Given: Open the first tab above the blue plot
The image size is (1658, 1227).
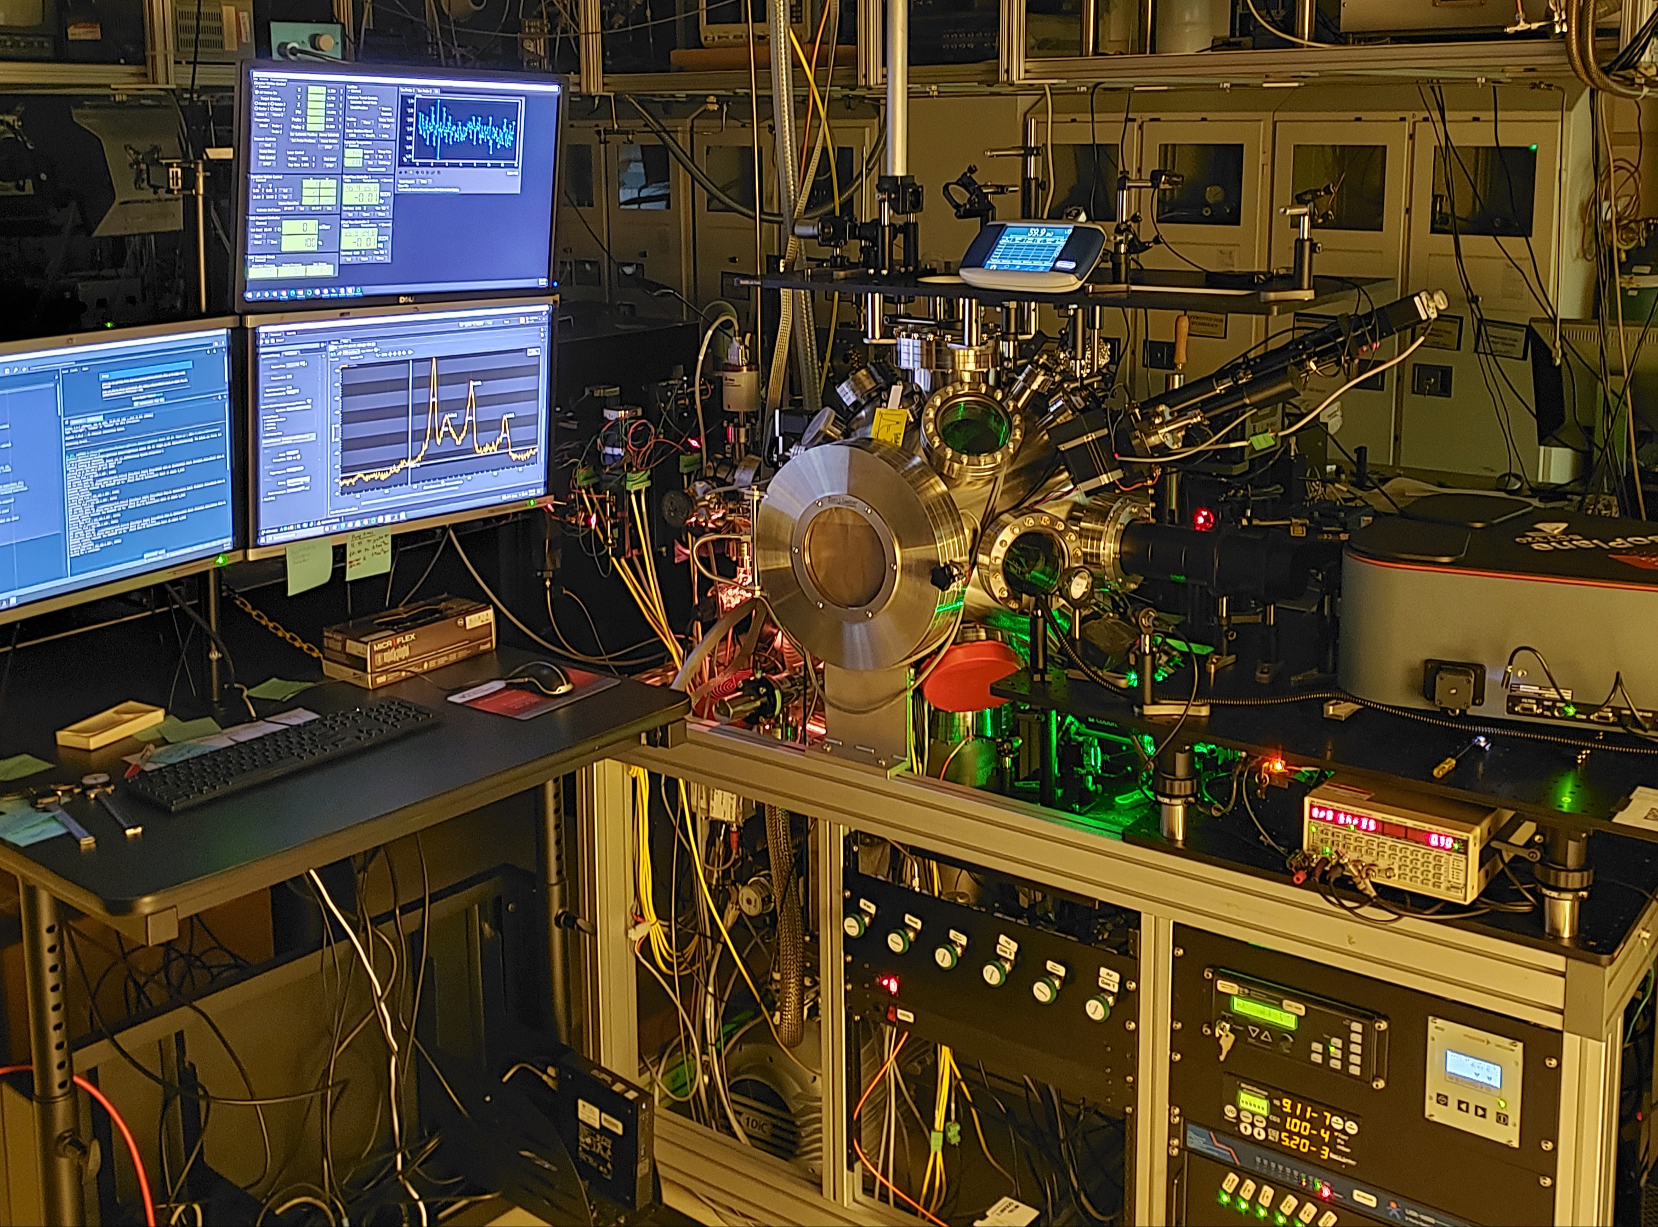Looking at the screenshot, I should 407,91.
